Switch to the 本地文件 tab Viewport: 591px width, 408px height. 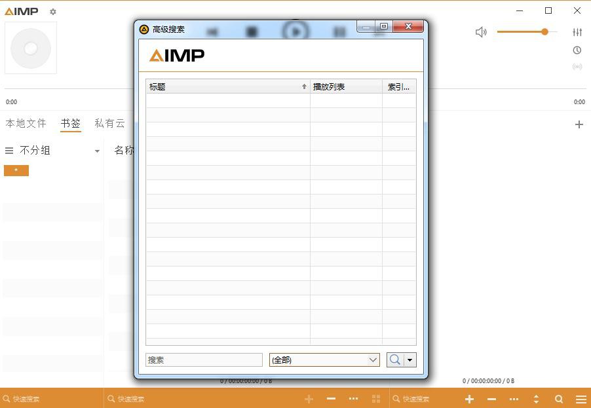[x=26, y=123]
